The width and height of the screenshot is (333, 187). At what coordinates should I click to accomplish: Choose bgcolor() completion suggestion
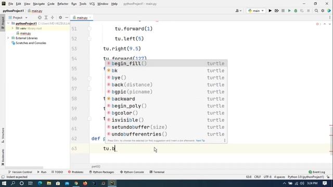point(166,113)
